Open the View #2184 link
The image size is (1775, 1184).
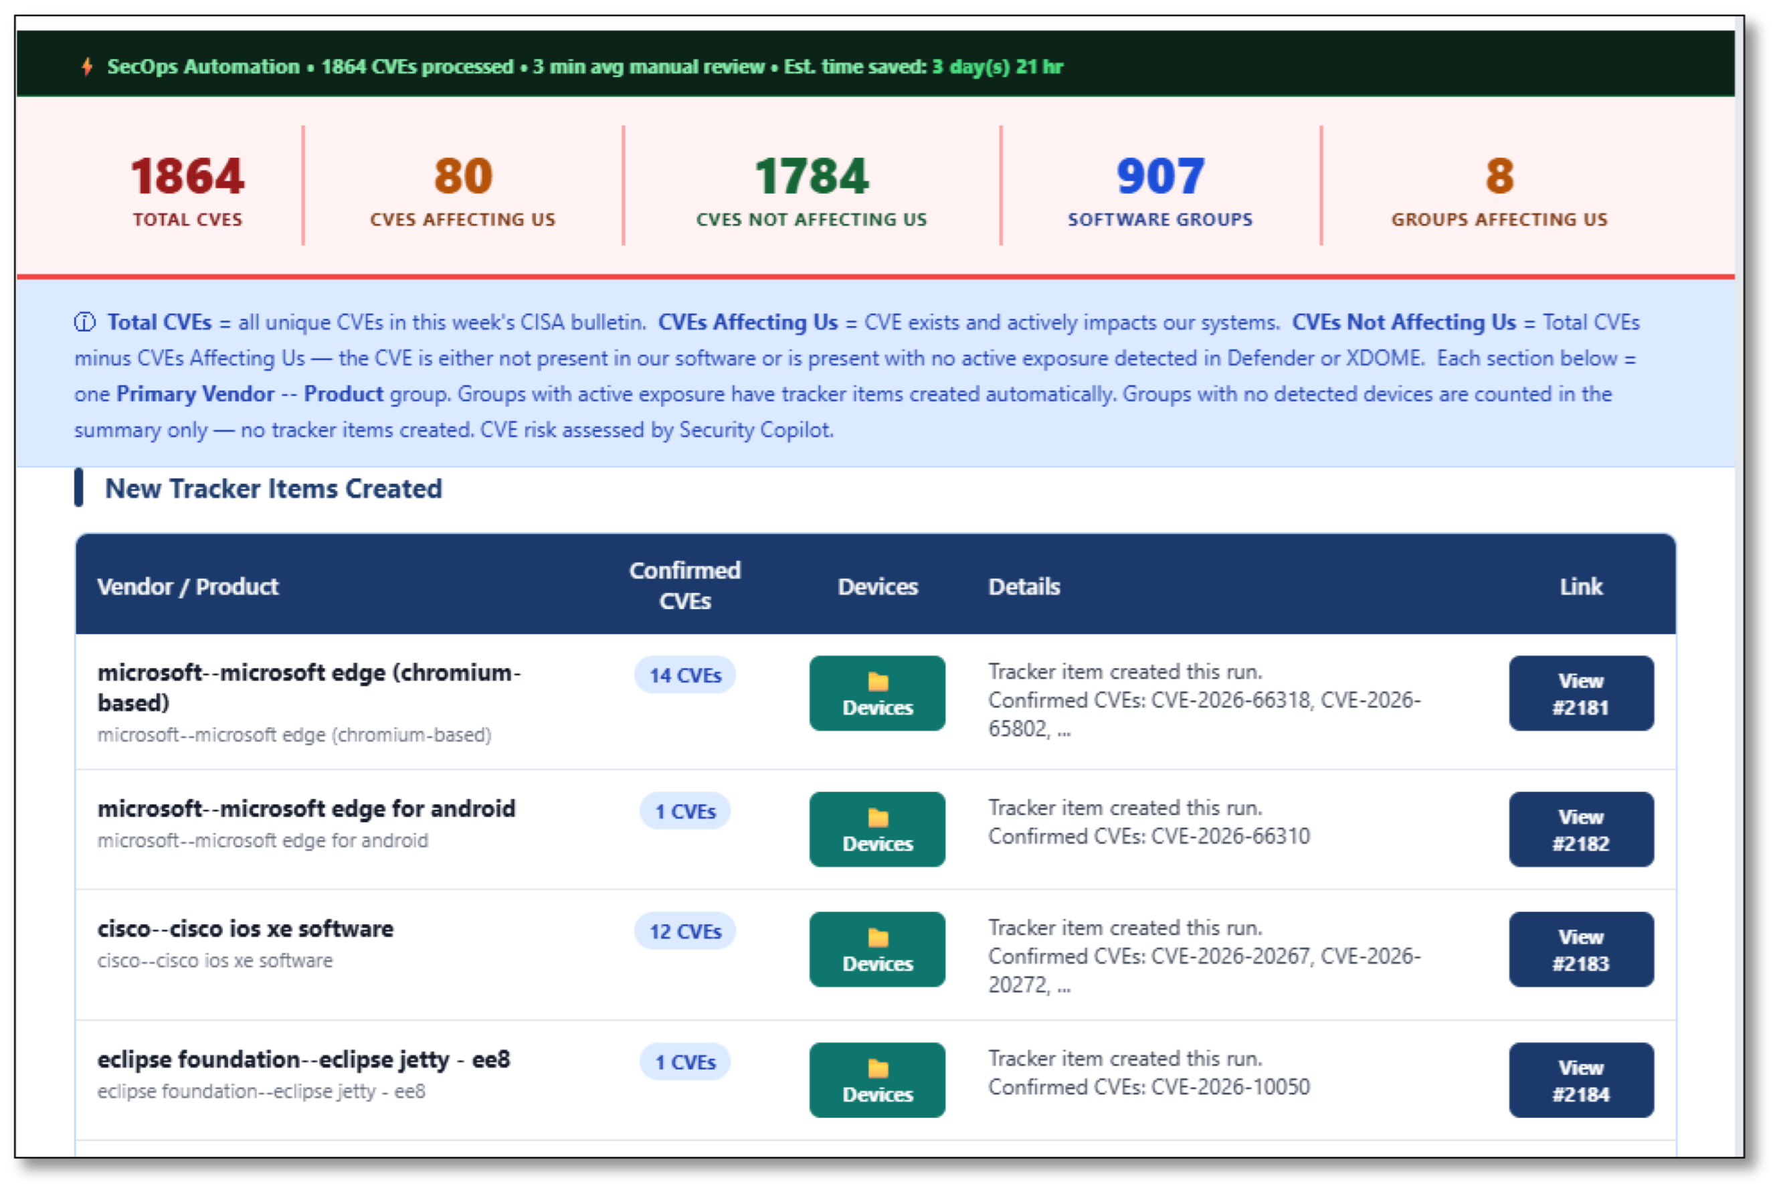(x=1581, y=1080)
